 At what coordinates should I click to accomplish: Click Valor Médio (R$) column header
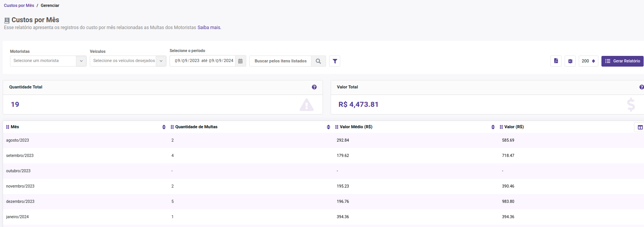point(356,127)
